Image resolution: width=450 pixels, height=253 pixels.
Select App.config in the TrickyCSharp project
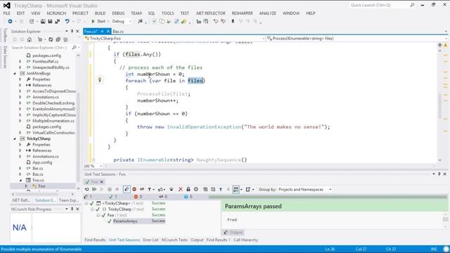tap(42, 162)
